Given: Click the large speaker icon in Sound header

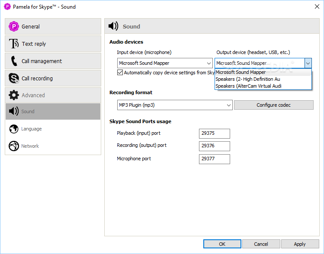Looking at the screenshot, I should (x=113, y=26).
